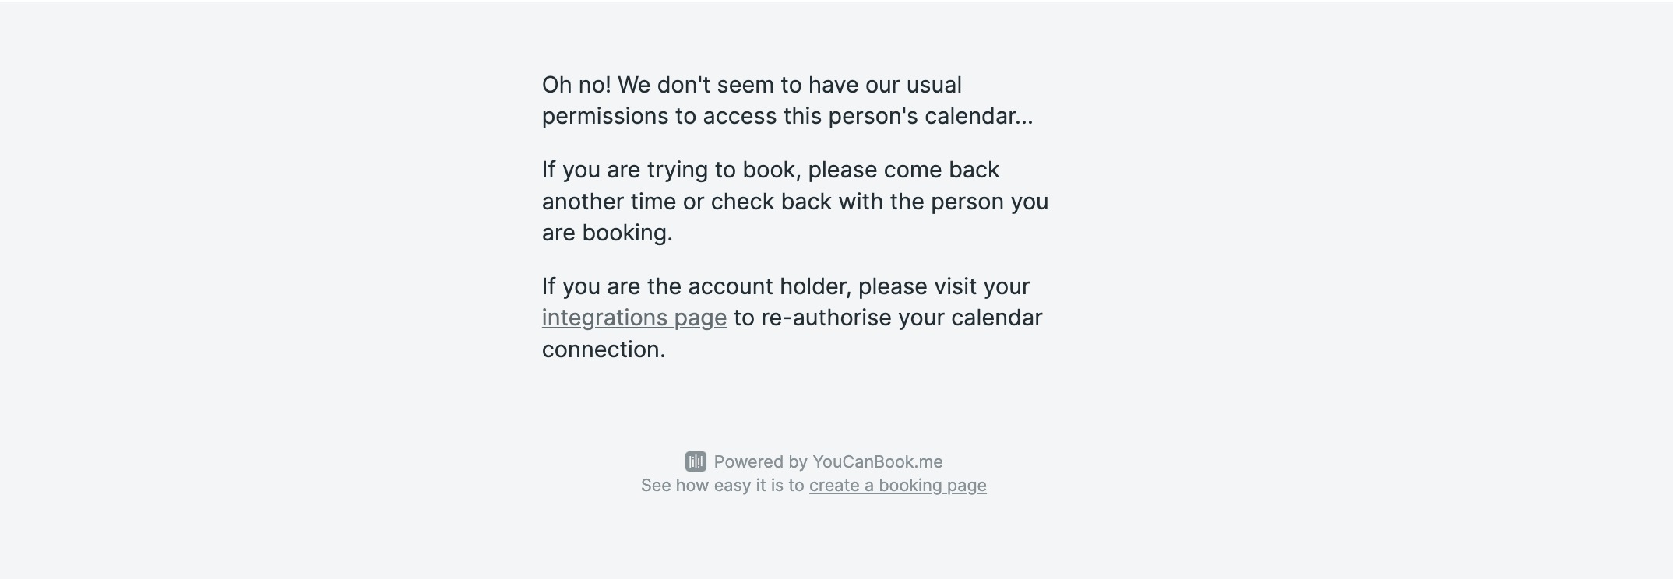Follow the create a booking page link
This screenshot has height=579, width=1673.
coord(897,486)
